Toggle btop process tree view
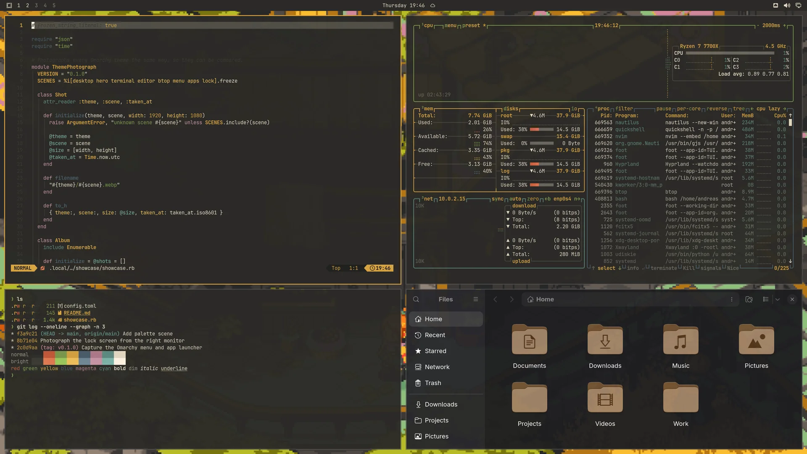This screenshot has height=454, width=807. (x=739, y=108)
